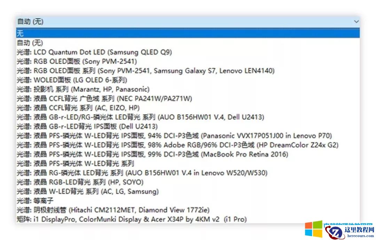This screenshot has width=376, height=240.
Task: Select 液晶 RGB-LED背光 系列 (HP, SOYO)
Action: [188, 182]
